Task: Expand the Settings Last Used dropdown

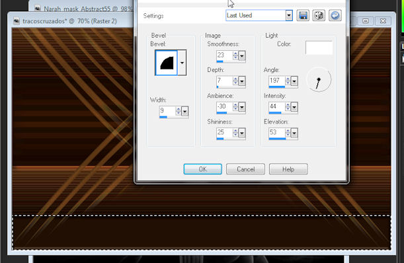Action: coord(289,15)
